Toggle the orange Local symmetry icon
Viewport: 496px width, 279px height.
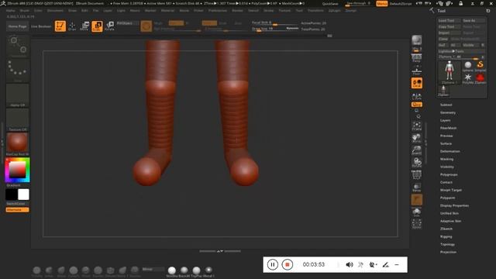(417, 83)
